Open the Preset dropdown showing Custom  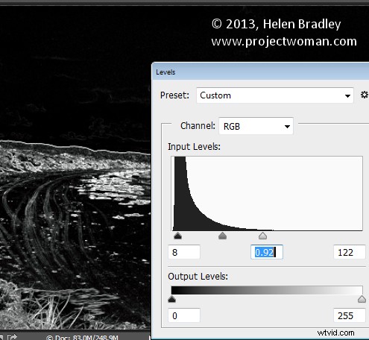(x=275, y=95)
